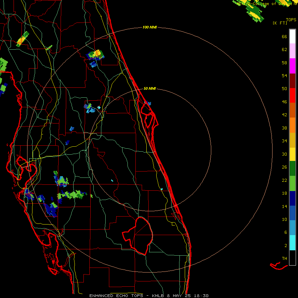The image size is (298, 298).
Task: Click the "54" legend value
Action: (284, 75)
